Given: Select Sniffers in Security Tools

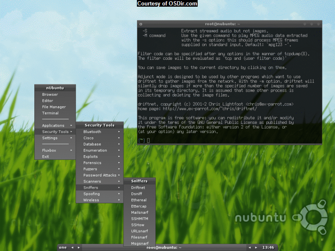Looking at the screenshot, I should [x=100, y=187].
